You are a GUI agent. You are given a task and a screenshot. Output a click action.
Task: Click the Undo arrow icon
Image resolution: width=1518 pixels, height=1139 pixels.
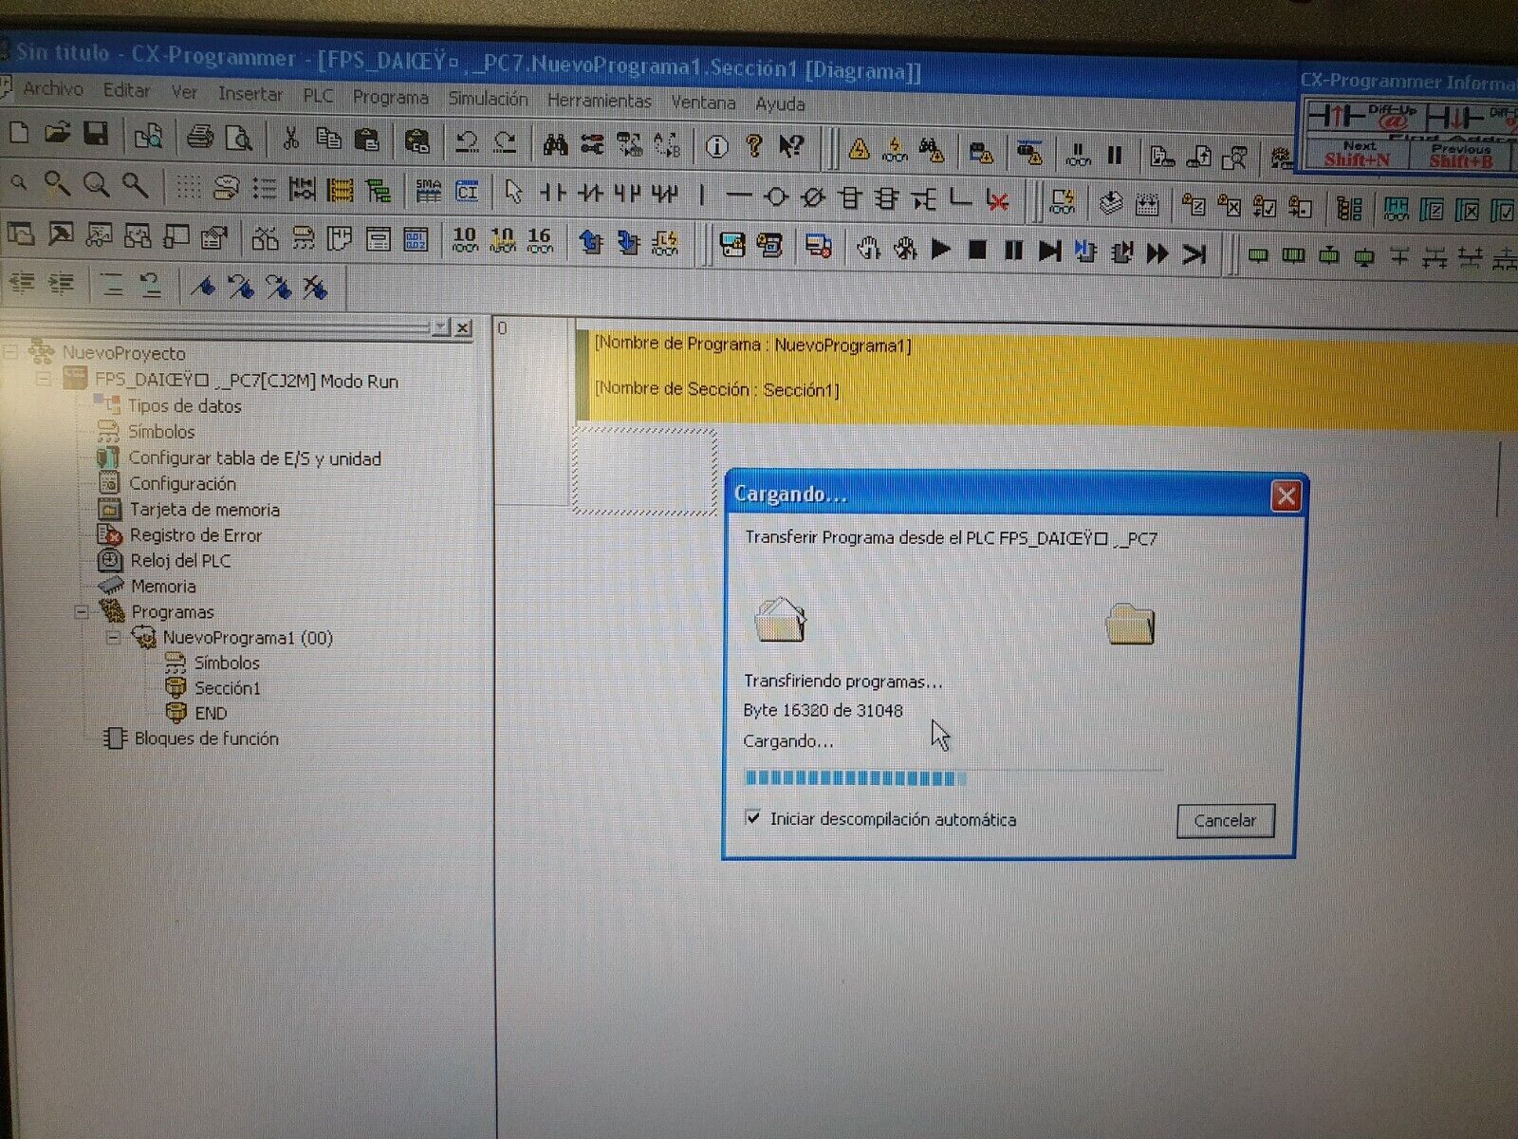pos(466,142)
